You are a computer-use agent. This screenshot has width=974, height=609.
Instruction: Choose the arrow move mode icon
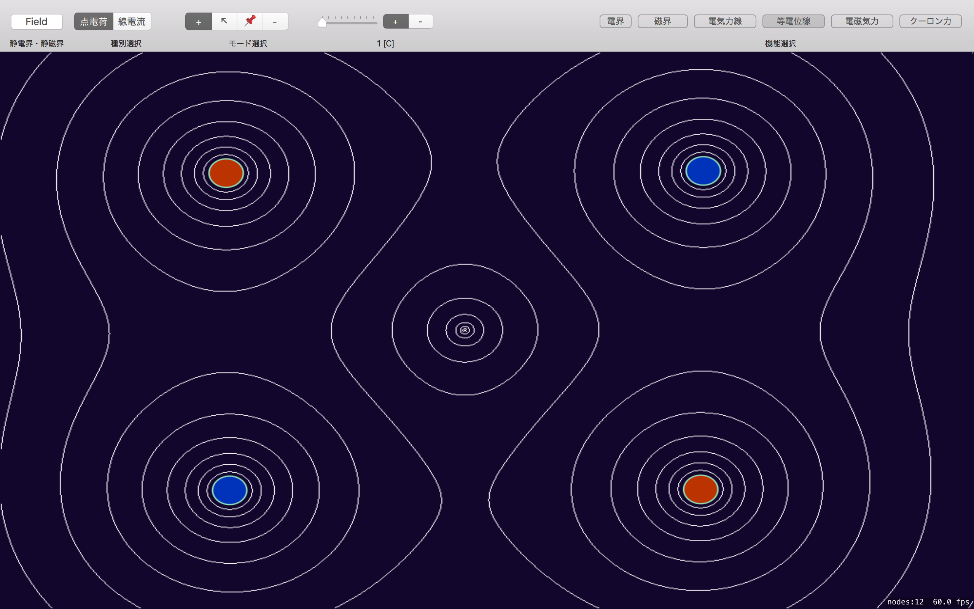pyautogui.click(x=224, y=21)
